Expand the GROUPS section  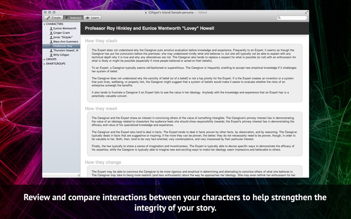point(44,60)
